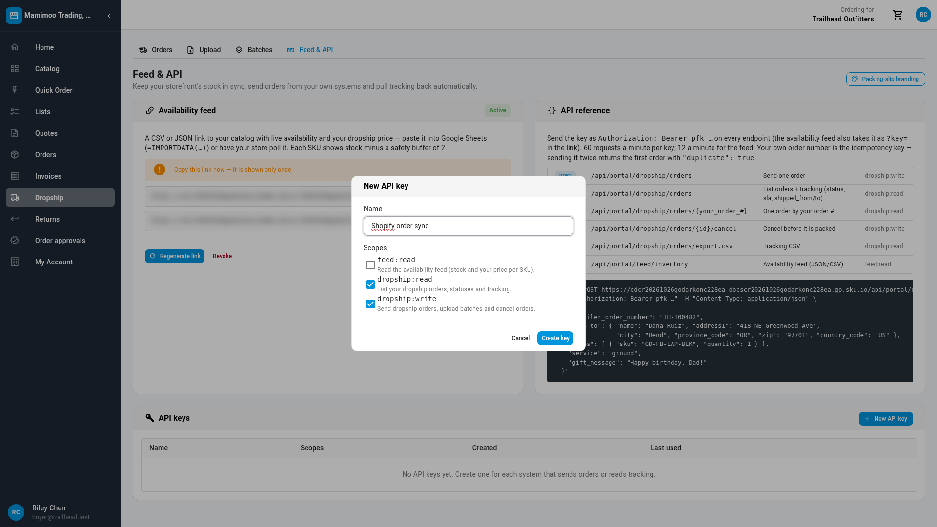Focus the Name input field
The height and width of the screenshot is (527, 937).
[468, 226]
